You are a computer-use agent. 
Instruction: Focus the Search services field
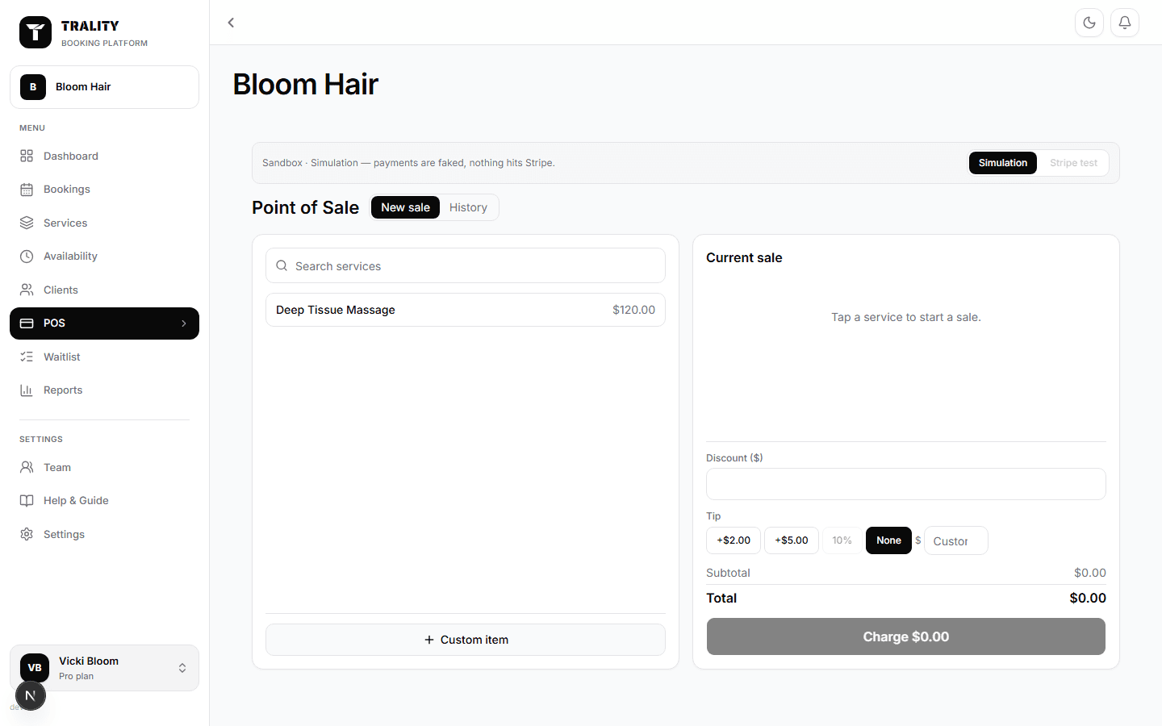pos(466,265)
